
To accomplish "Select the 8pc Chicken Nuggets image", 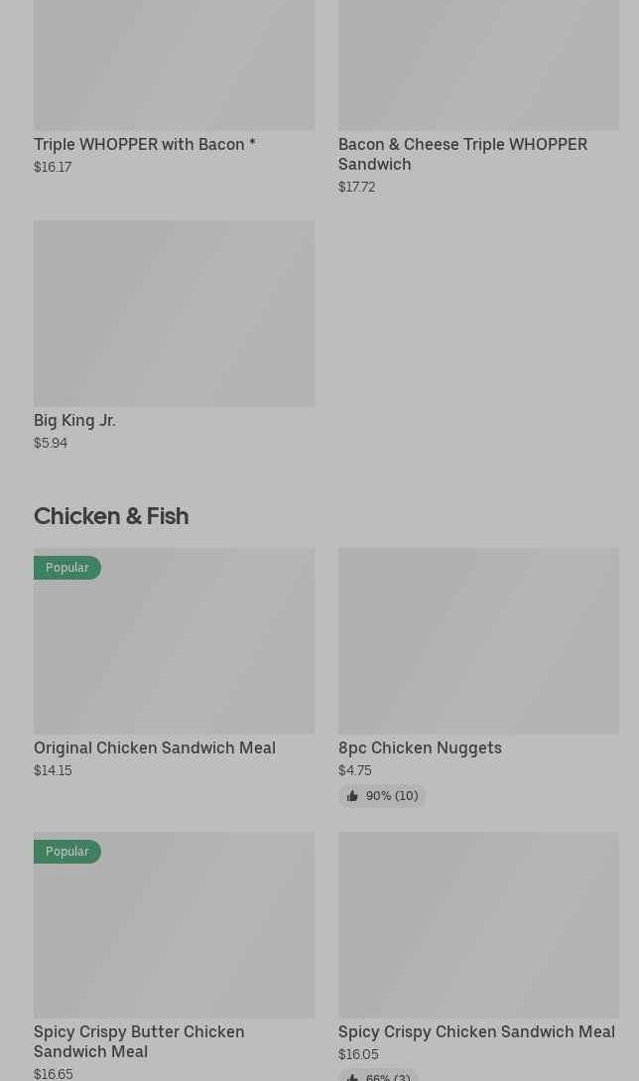I will pyautogui.click(x=478, y=641).
